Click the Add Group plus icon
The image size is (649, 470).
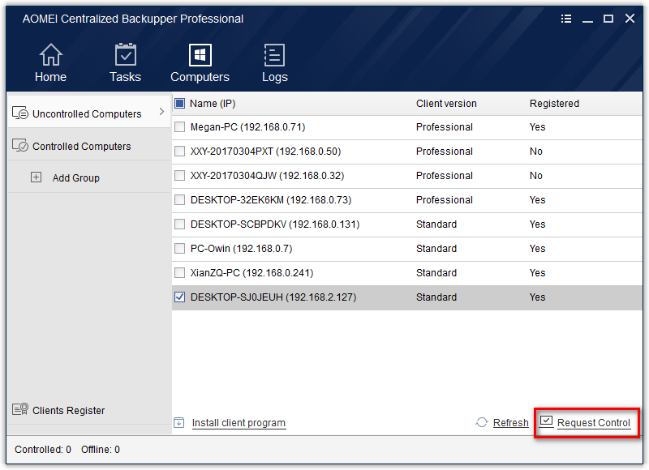pos(36,177)
